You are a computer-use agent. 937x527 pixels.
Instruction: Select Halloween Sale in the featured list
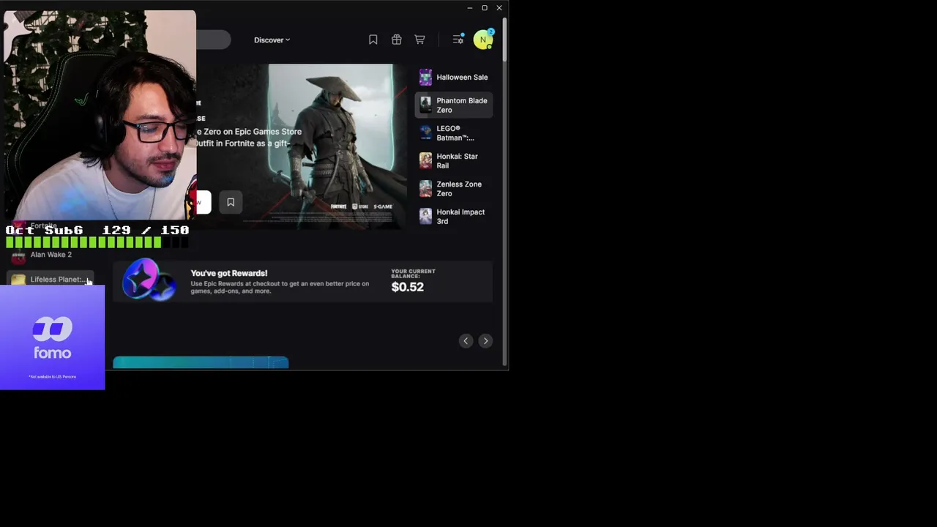point(454,78)
